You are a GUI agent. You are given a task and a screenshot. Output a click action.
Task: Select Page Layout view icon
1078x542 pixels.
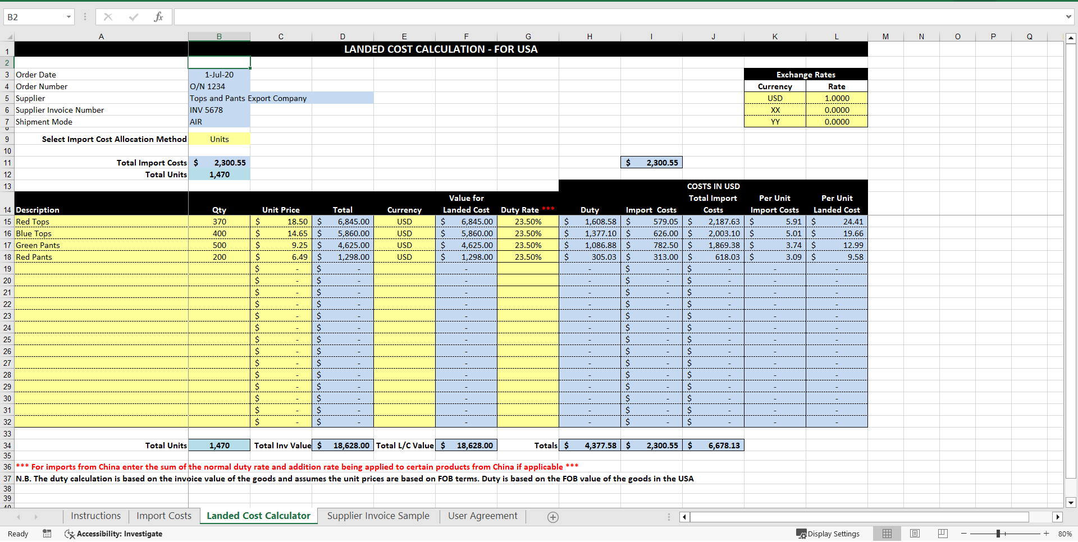pyautogui.click(x=915, y=534)
